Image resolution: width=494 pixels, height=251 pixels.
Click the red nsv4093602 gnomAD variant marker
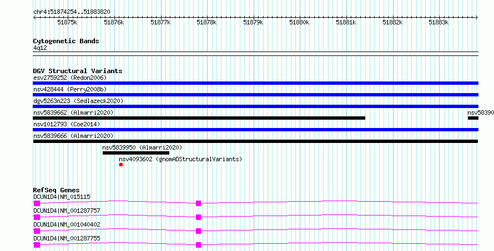121,165
